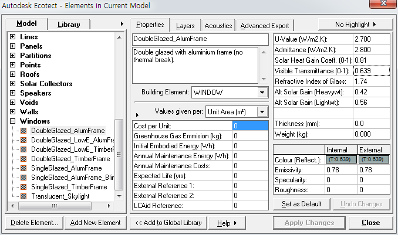
Task: Click the icon beside SingleGlazed_TimberFrame
Action: [23, 187]
